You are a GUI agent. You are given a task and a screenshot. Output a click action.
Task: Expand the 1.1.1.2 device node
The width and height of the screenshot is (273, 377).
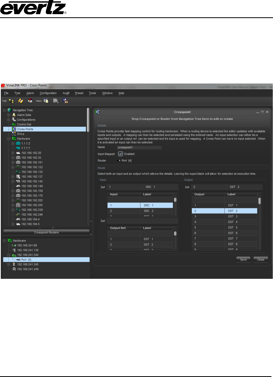point(13,143)
